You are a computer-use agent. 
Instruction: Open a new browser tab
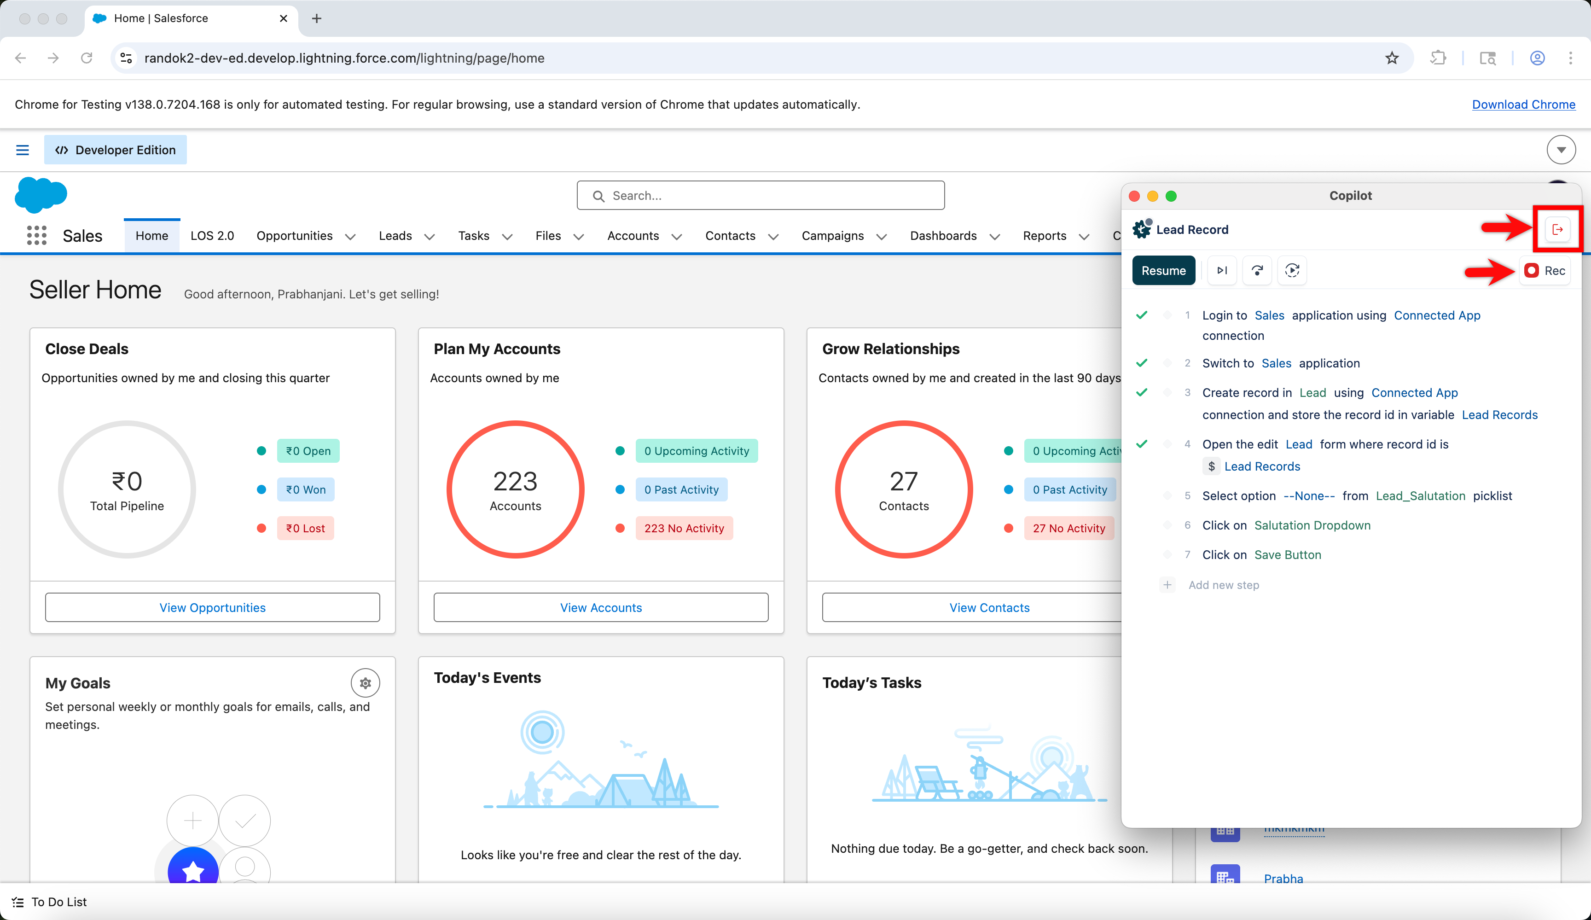pyautogui.click(x=317, y=18)
